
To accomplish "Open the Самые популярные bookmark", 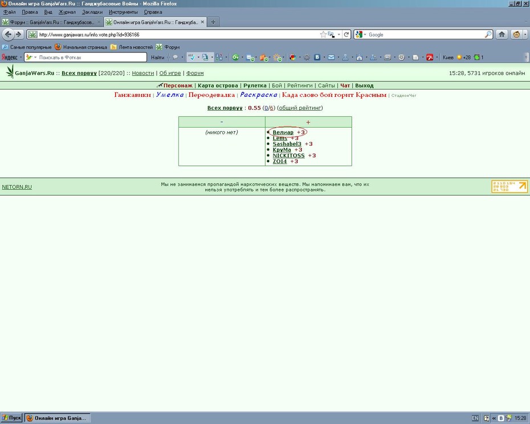I will coord(27,47).
